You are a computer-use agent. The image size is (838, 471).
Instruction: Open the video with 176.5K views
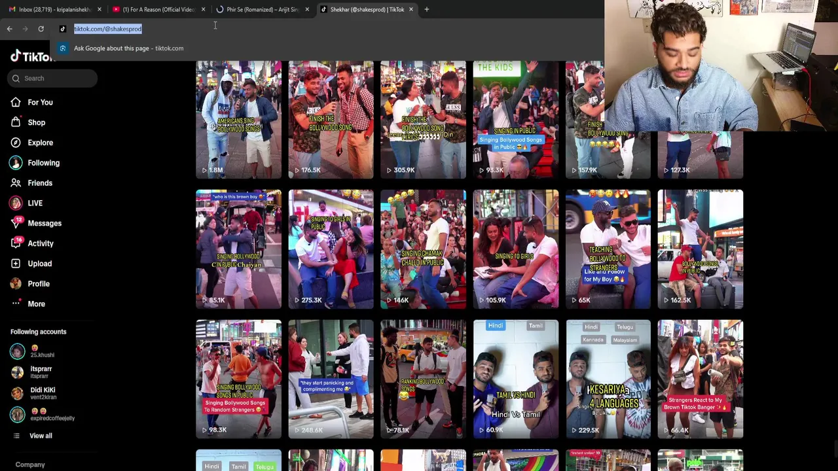click(331, 120)
